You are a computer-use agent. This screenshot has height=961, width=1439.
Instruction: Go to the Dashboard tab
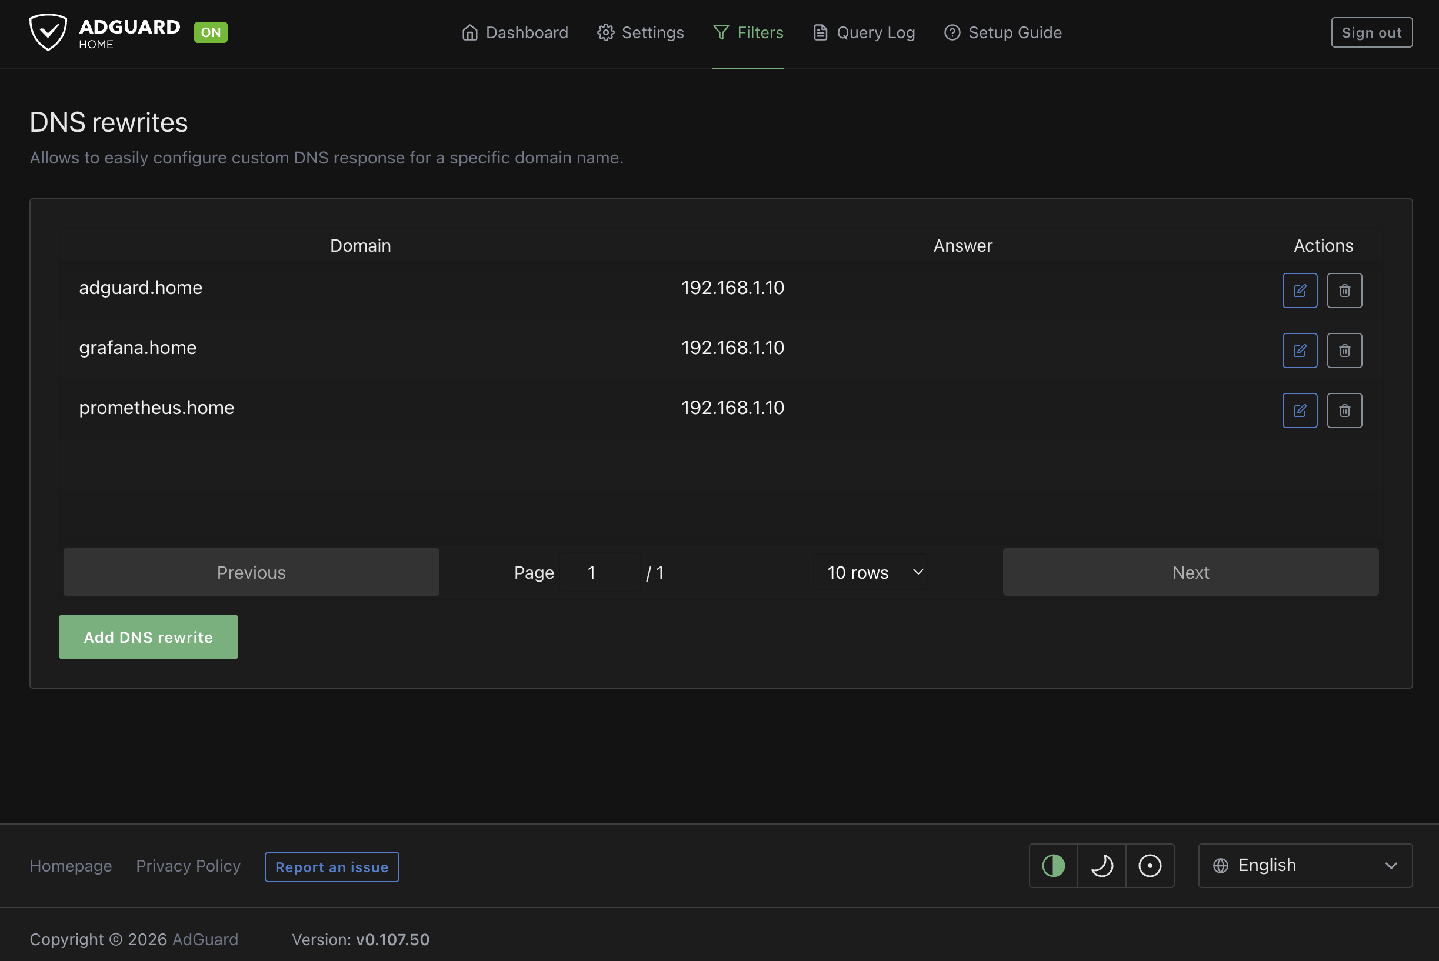click(x=515, y=32)
